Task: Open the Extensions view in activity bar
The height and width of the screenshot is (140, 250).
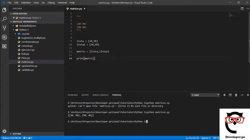Action: (4, 46)
